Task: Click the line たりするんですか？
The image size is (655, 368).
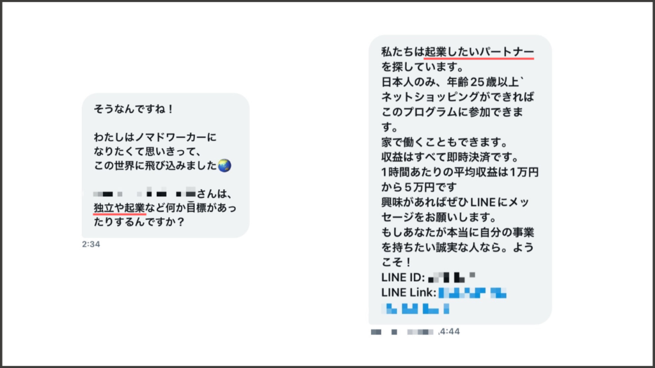Action: click(139, 222)
